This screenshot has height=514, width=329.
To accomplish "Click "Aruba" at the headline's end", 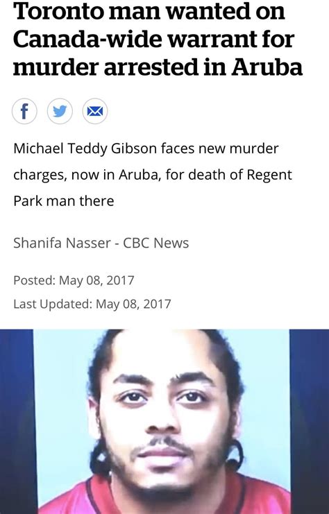I will (267, 67).
